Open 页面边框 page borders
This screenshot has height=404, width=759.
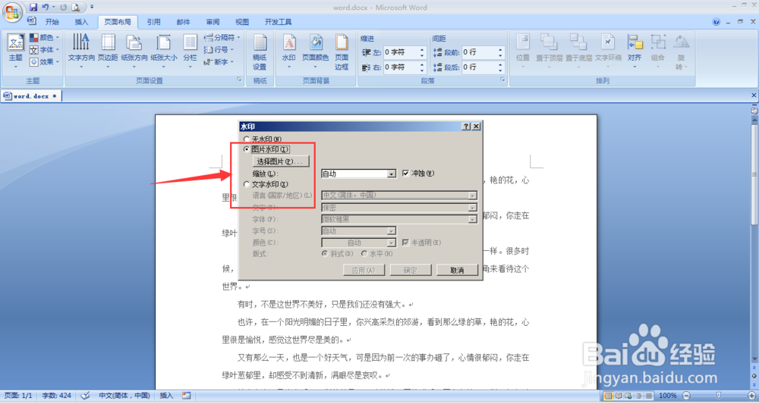tap(342, 52)
